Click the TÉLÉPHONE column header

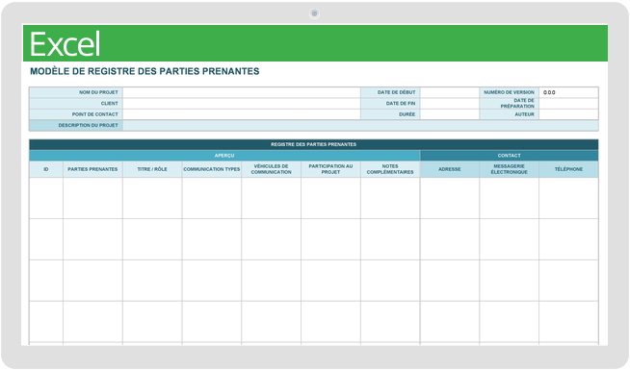point(568,169)
